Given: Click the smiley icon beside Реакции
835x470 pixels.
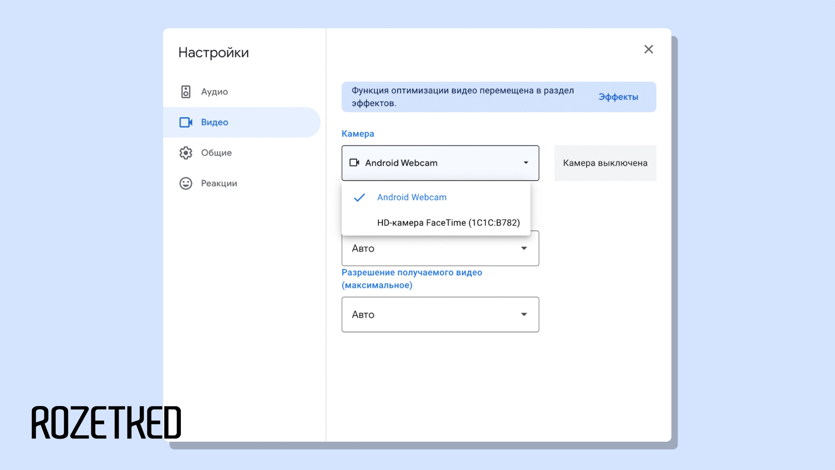Looking at the screenshot, I should point(186,183).
